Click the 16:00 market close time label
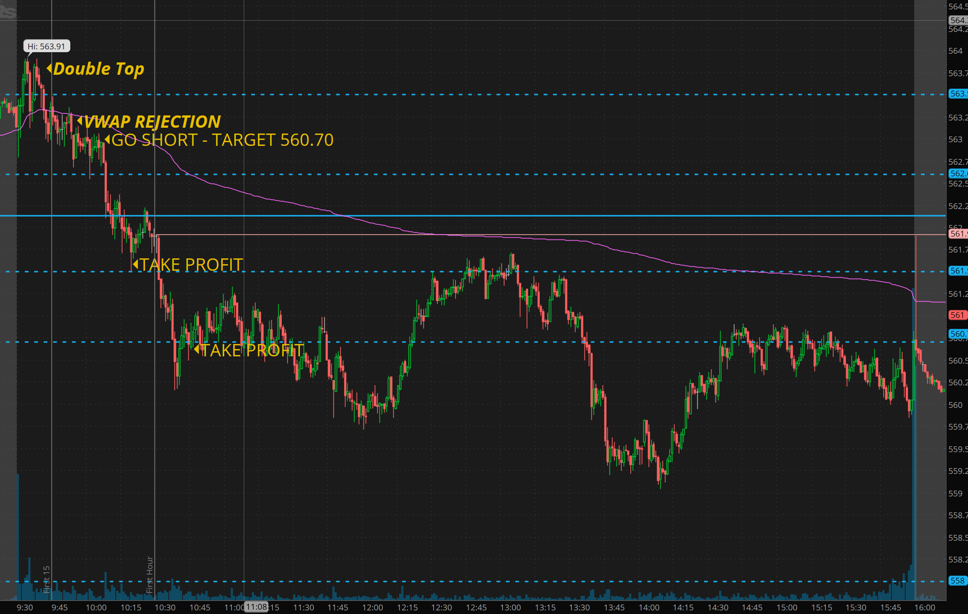This screenshot has height=614, width=968. pos(924,607)
